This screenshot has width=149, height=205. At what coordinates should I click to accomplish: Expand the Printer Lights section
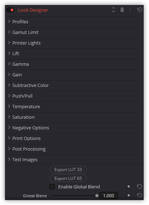click(73, 43)
